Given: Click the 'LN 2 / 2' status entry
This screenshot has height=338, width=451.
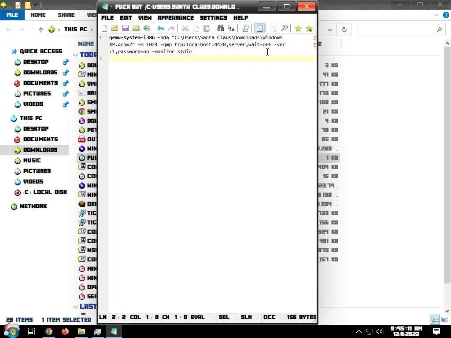Looking at the screenshot, I should tap(112, 317).
